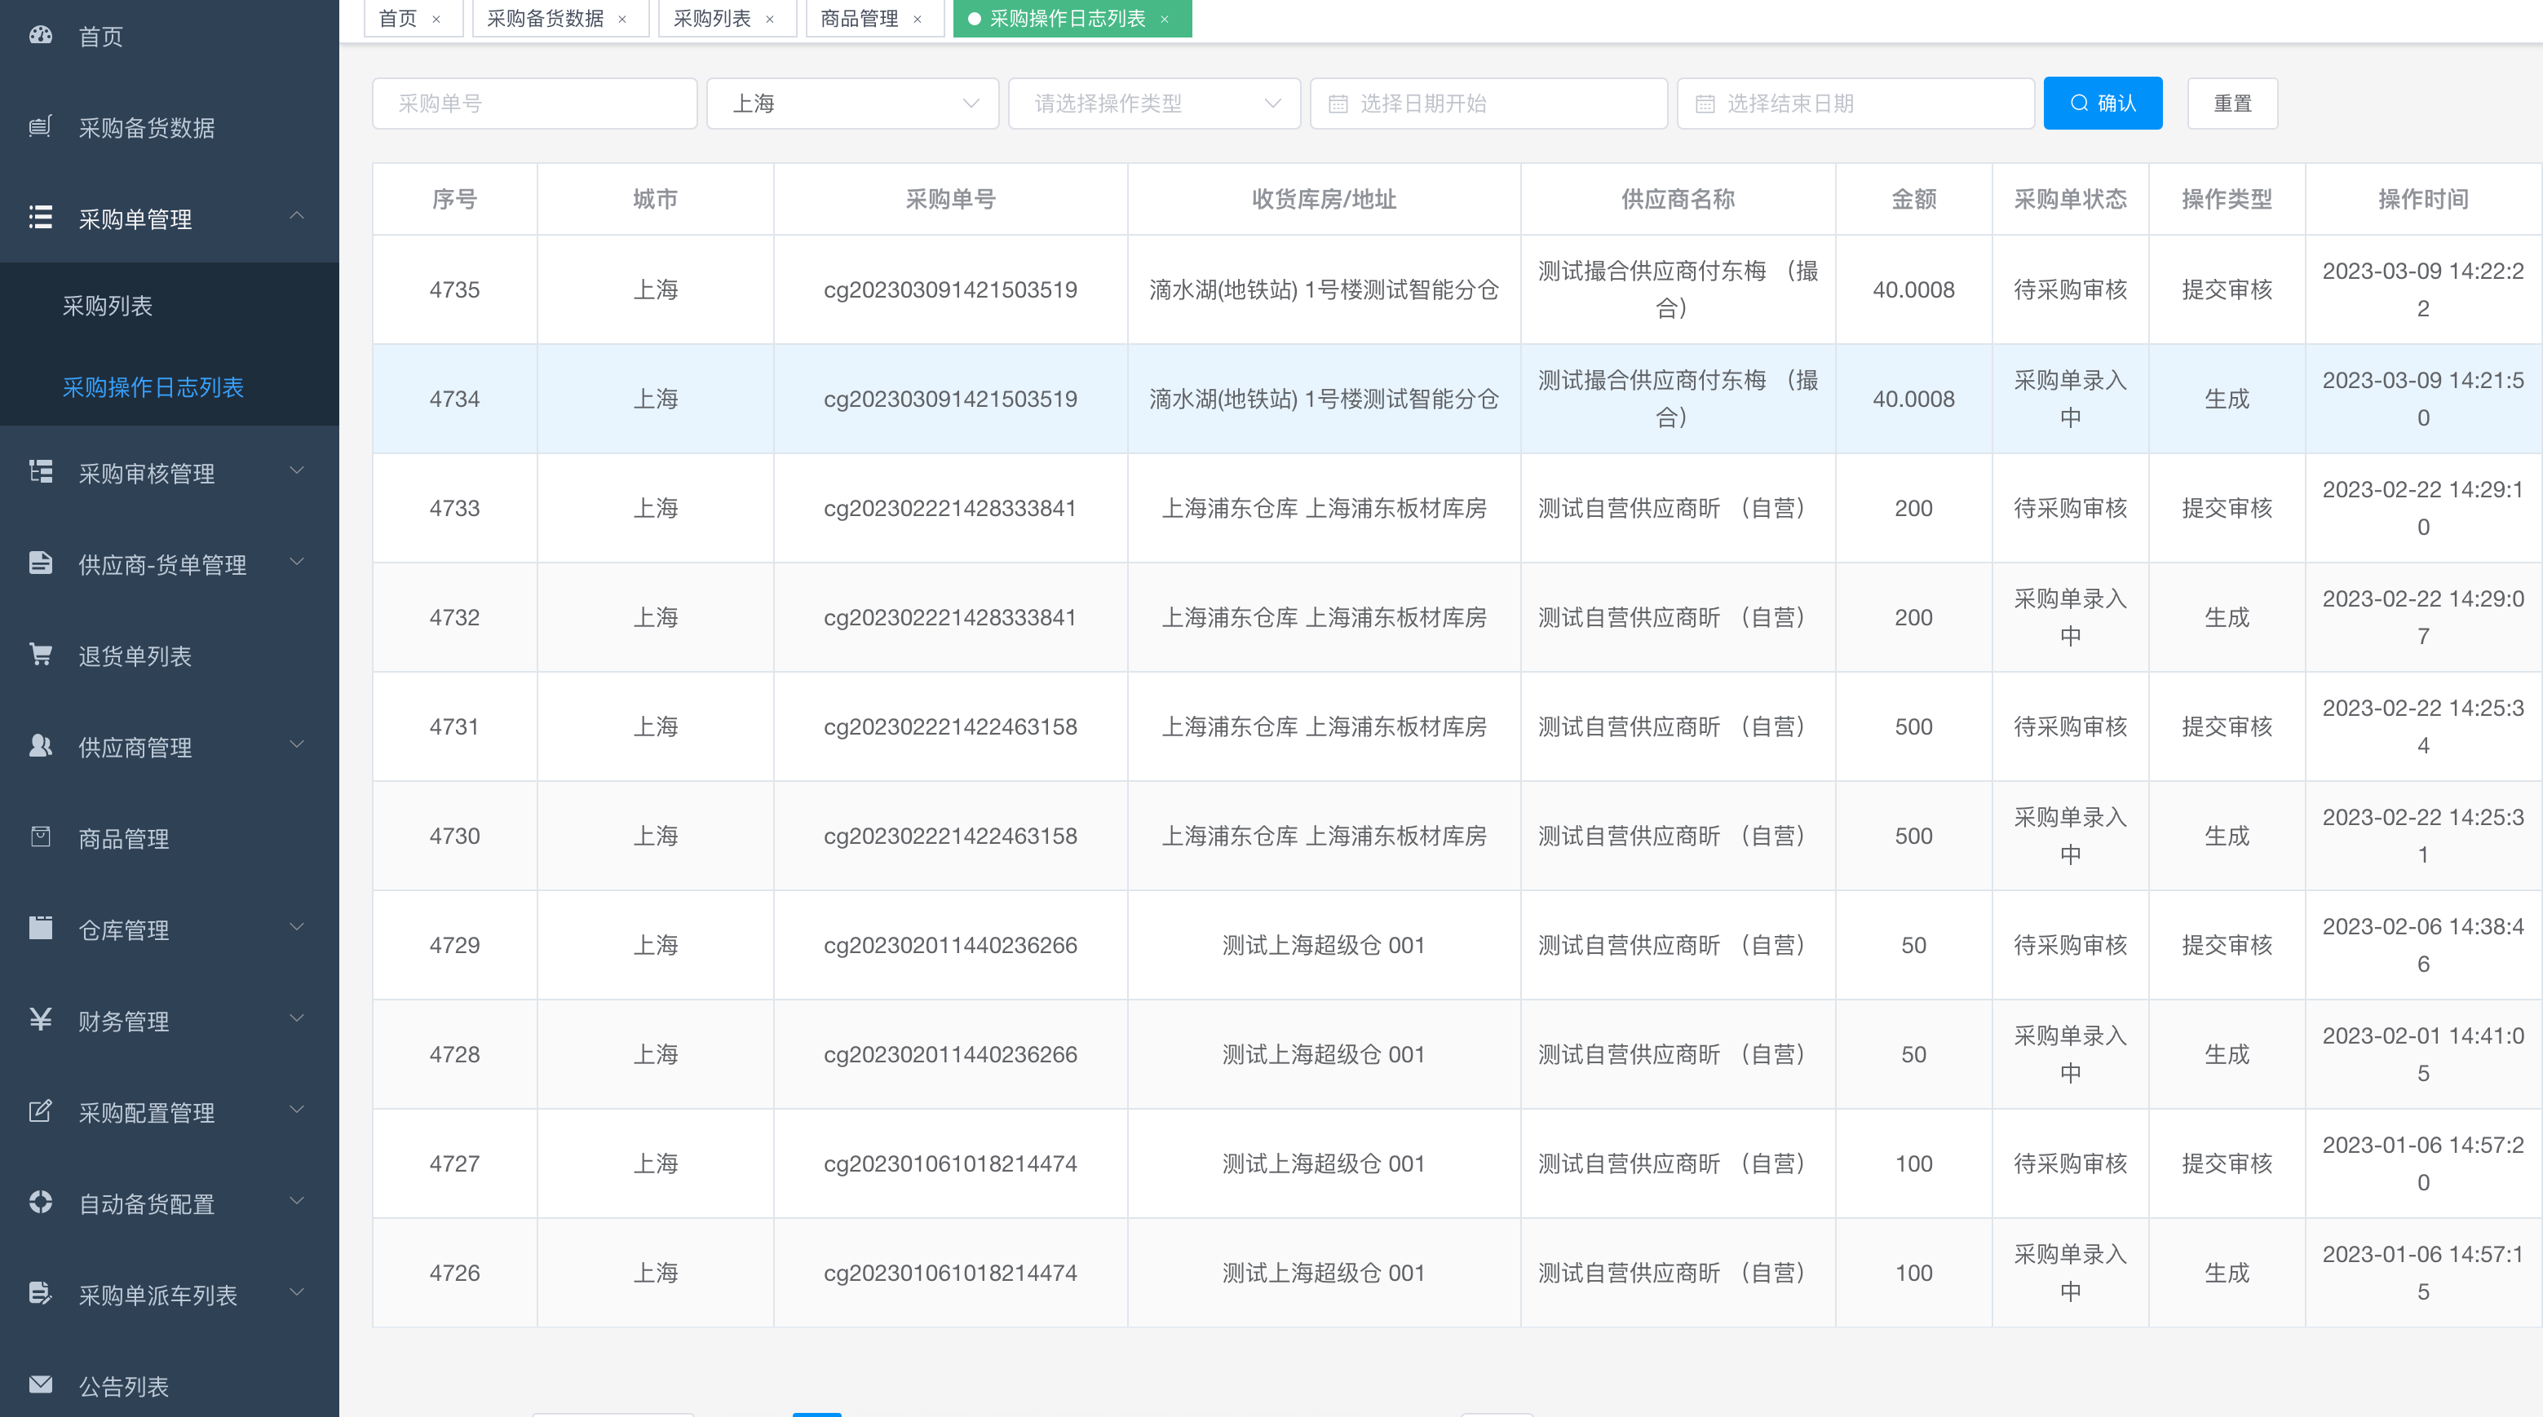Expand the 自动备货配置 menu chevron
Viewport: 2543px width, 1417px height.
click(x=296, y=1201)
